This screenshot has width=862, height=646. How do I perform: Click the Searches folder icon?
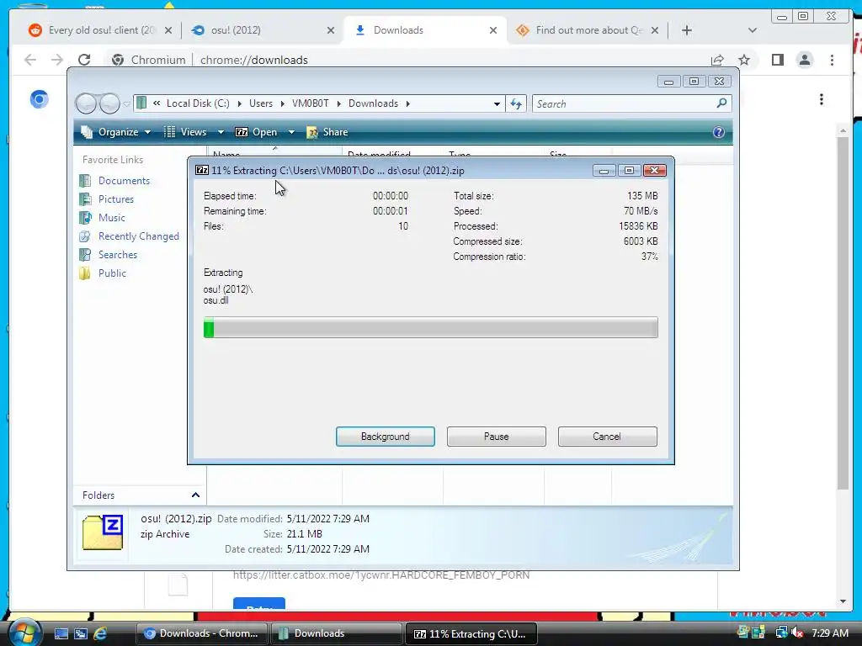(85, 255)
